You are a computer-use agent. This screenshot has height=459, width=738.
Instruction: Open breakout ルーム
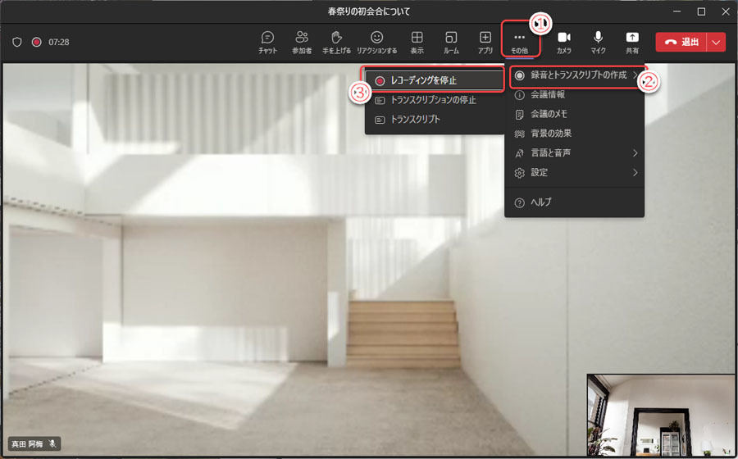[451, 43]
